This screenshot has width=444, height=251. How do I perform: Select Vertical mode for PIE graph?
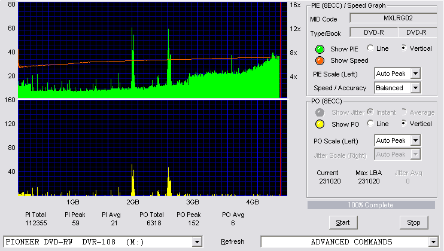point(404,48)
